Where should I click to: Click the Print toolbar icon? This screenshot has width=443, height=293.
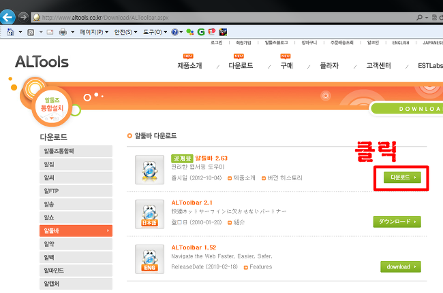(x=63, y=32)
